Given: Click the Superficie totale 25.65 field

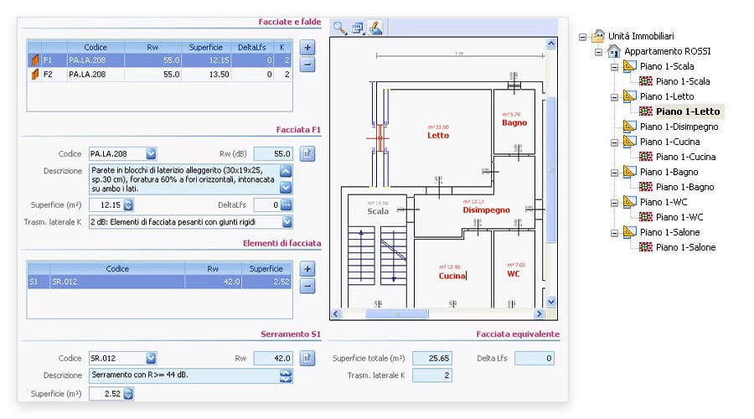Looking at the screenshot, I should click(431, 358).
